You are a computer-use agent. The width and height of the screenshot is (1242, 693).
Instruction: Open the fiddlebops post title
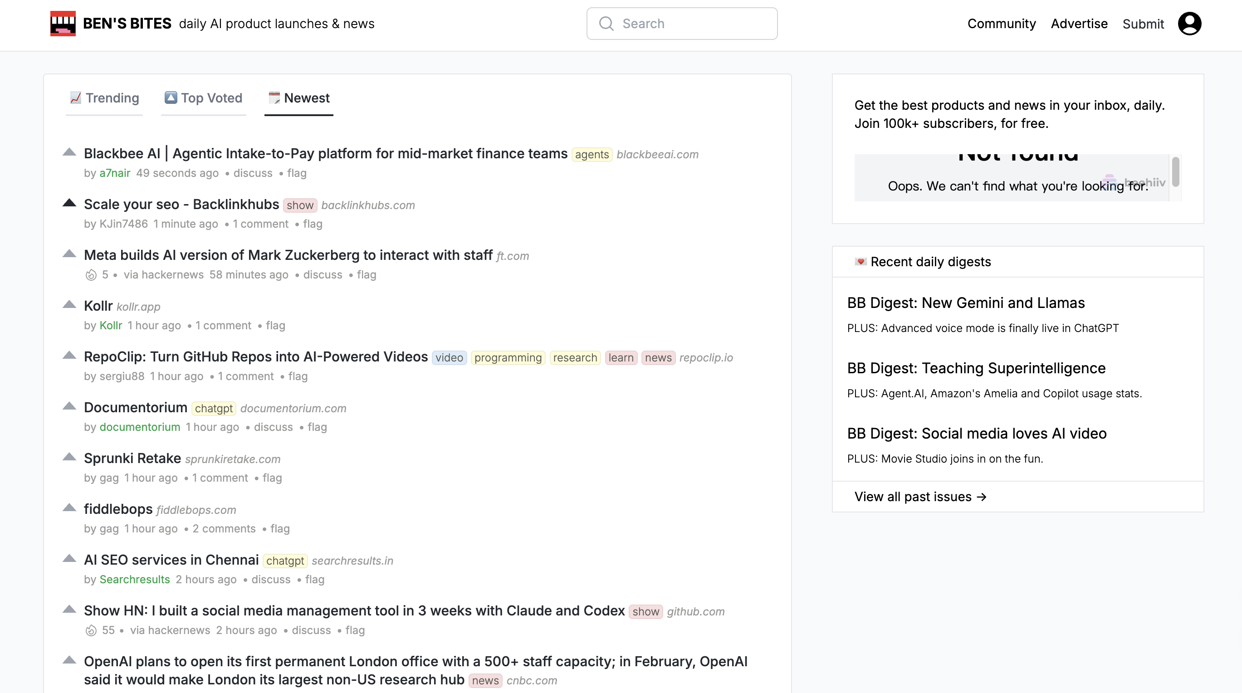point(118,509)
